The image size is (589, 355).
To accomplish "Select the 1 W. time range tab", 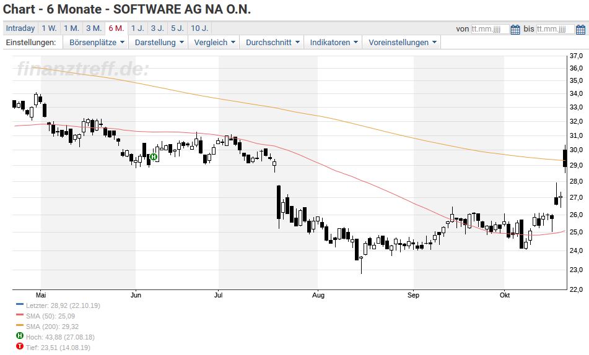I will click(49, 28).
